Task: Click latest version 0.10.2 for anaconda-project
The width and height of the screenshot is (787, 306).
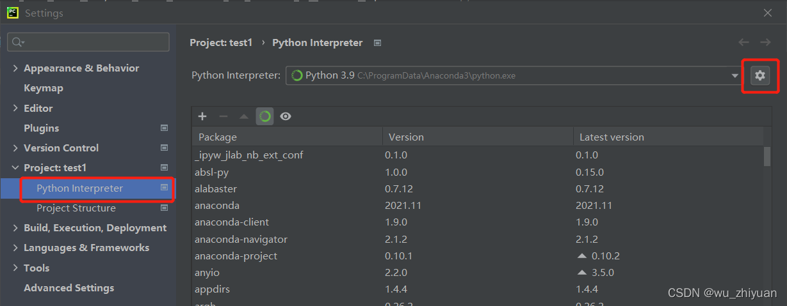Action: point(606,256)
